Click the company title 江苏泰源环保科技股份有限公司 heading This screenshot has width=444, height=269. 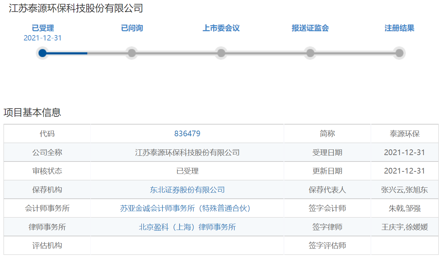pos(76,8)
